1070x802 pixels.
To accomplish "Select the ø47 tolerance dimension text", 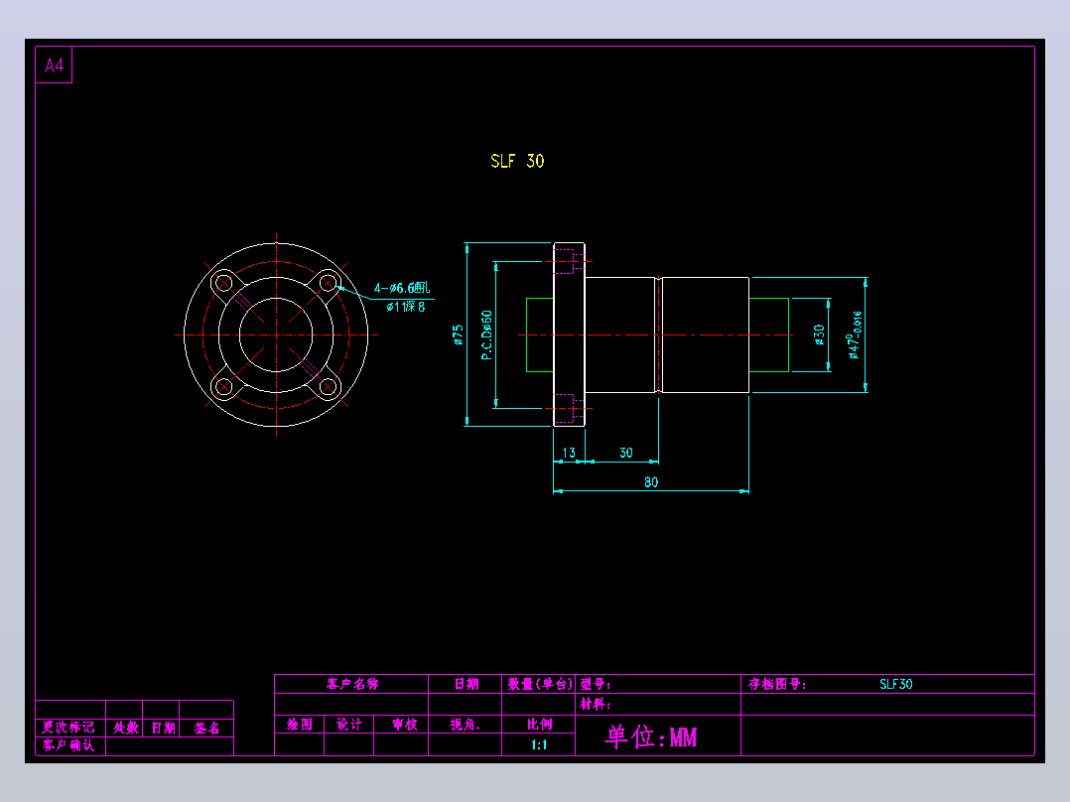I will point(855,334).
